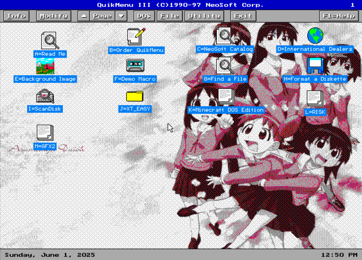
Task: Open the Utility menu
Action: tap(204, 16)
